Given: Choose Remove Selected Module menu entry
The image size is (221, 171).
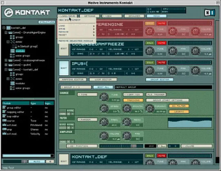Looking at the screenshot, I should click(x=76, y=41).
